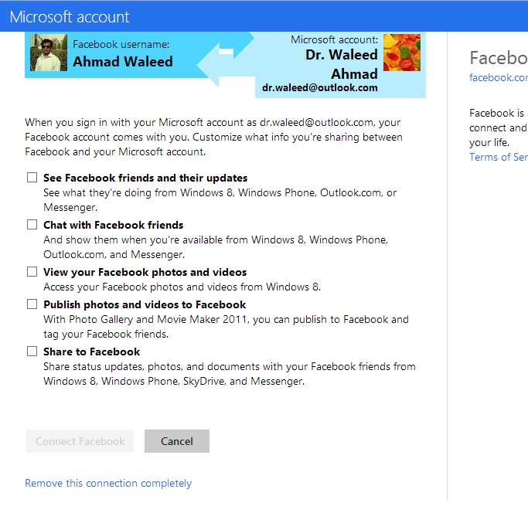Enable Publish photos and videos to Facebook

(x=32, y=304)
